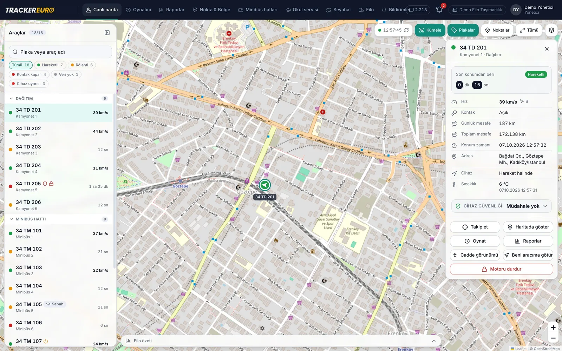This screenshot has height=351, width=562.
Task: Refresh the map with the reload icon
Action: [406, 30]
